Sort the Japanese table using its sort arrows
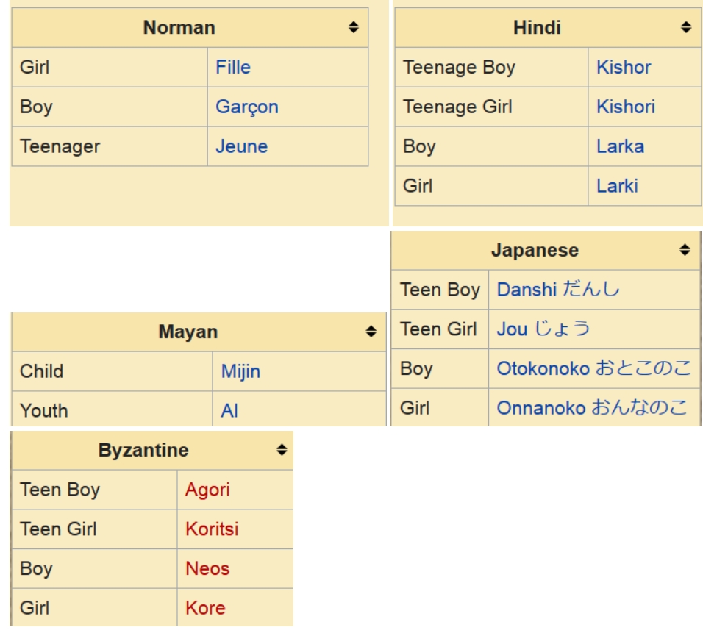 pos(684,250)
